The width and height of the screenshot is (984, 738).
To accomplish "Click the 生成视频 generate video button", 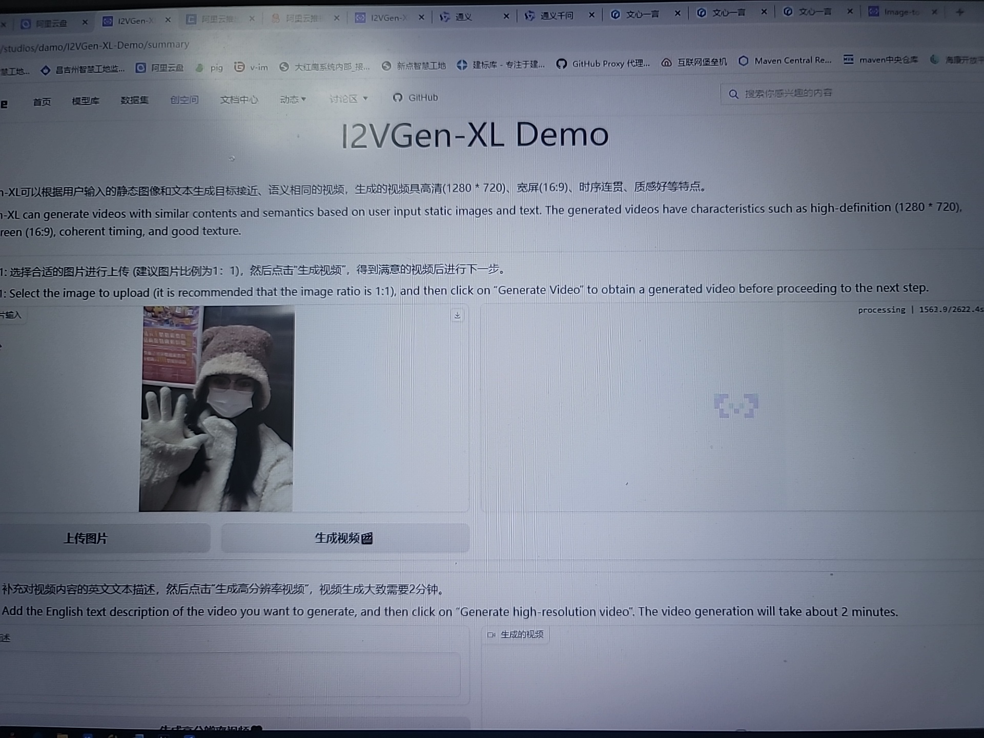I will pyautogui.click(x=344, y=538).
